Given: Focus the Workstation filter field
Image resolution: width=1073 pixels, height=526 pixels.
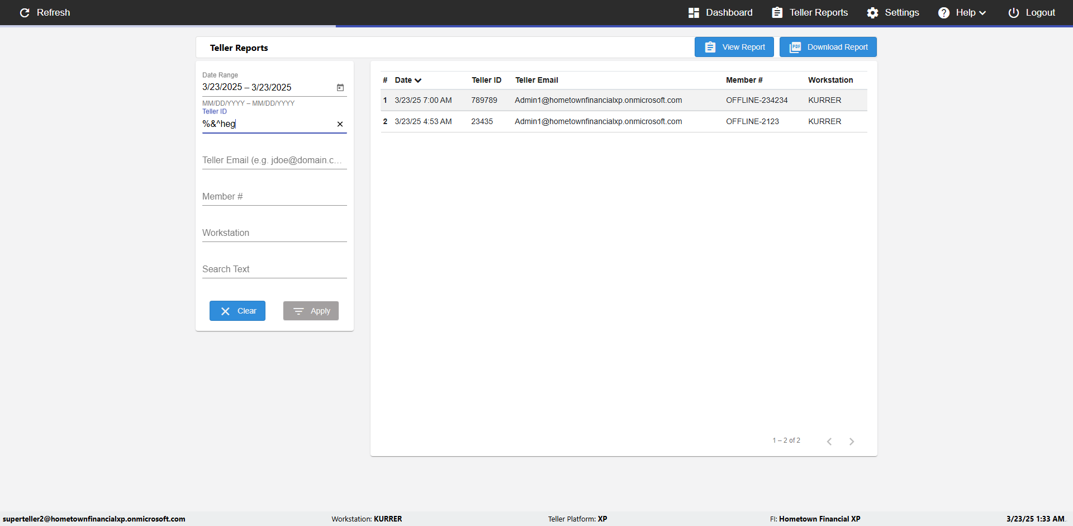Looking at the screenshot, I should click(274, 233).
